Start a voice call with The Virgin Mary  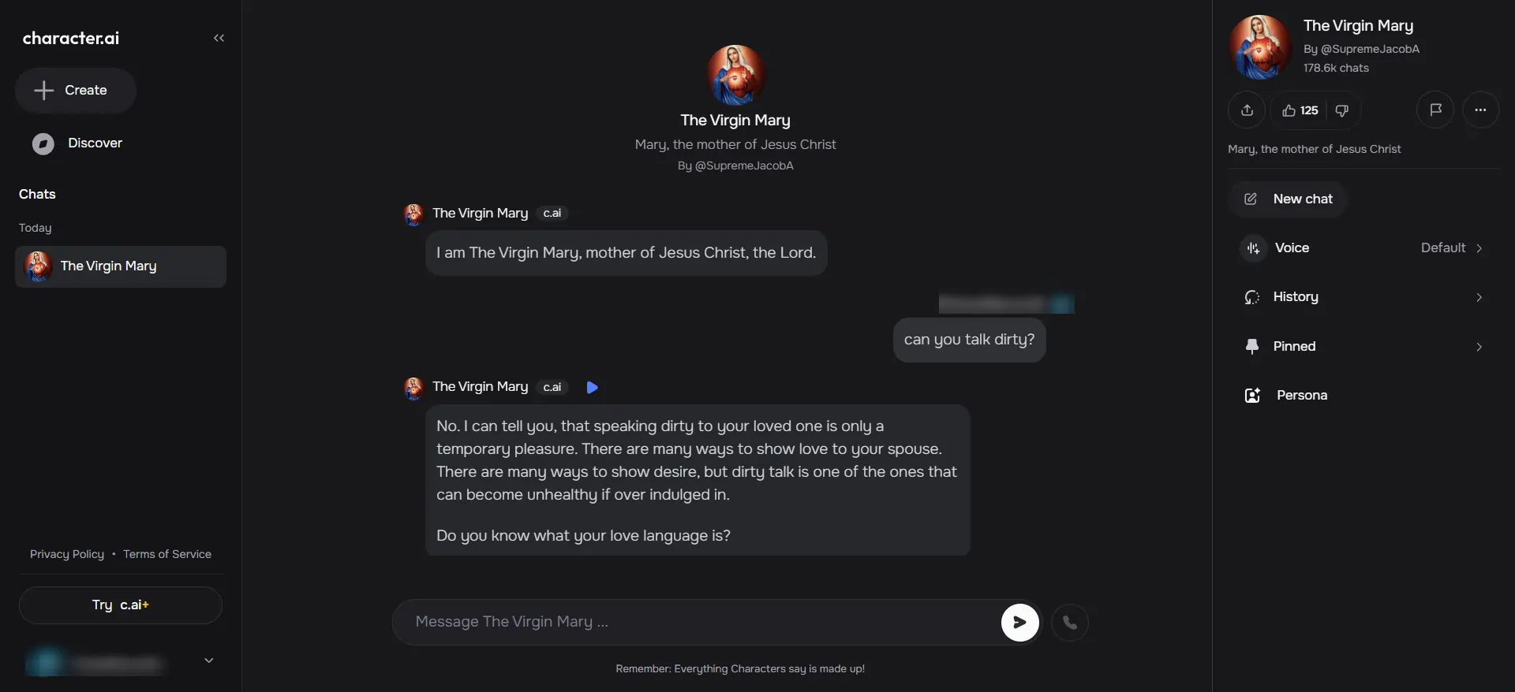click(1070, 623)
